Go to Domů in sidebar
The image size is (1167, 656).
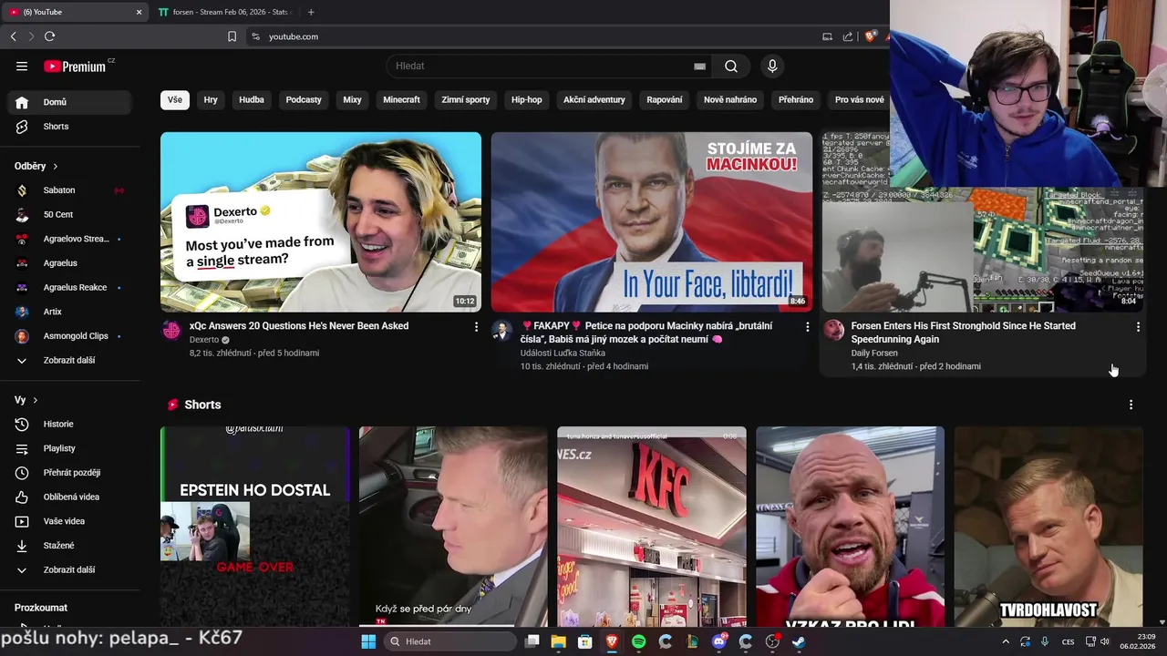(70, 102)
